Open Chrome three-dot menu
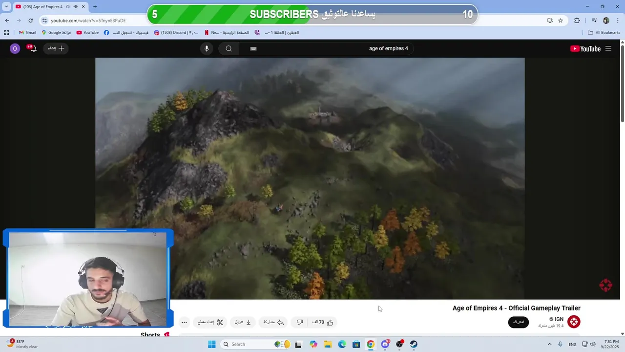The image size is (625, 352). click(x=618, y=21)
